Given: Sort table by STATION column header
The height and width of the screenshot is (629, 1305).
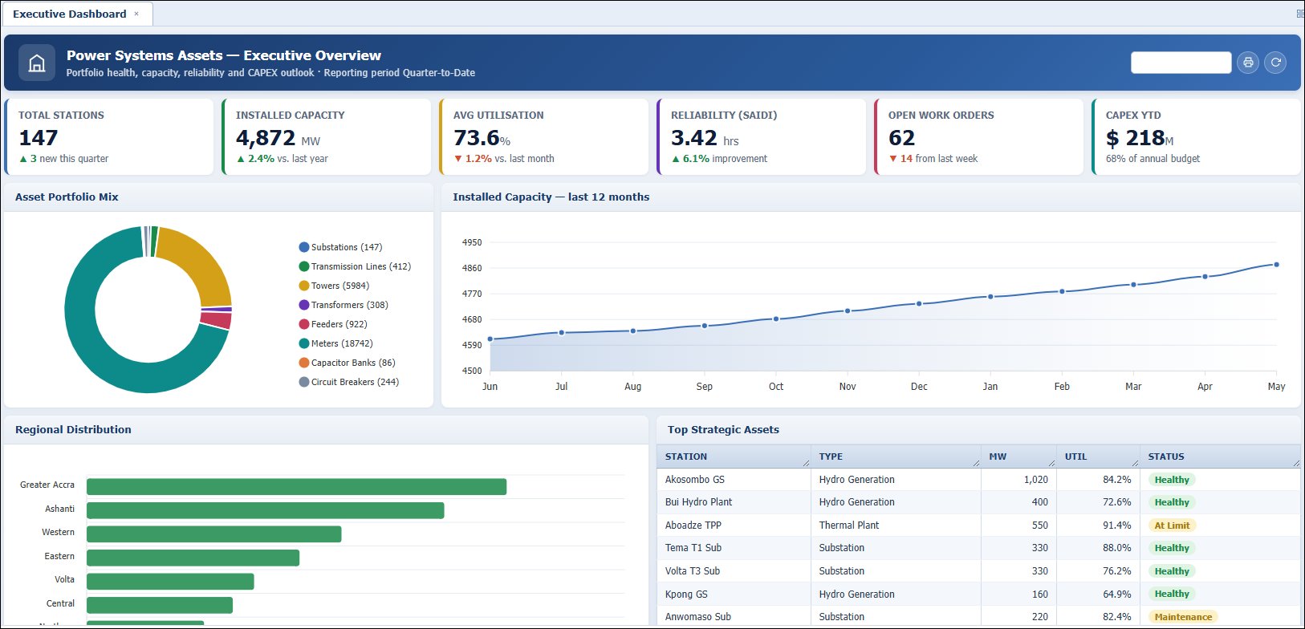Looking at the screenshot, I should [x=734, y=457].
